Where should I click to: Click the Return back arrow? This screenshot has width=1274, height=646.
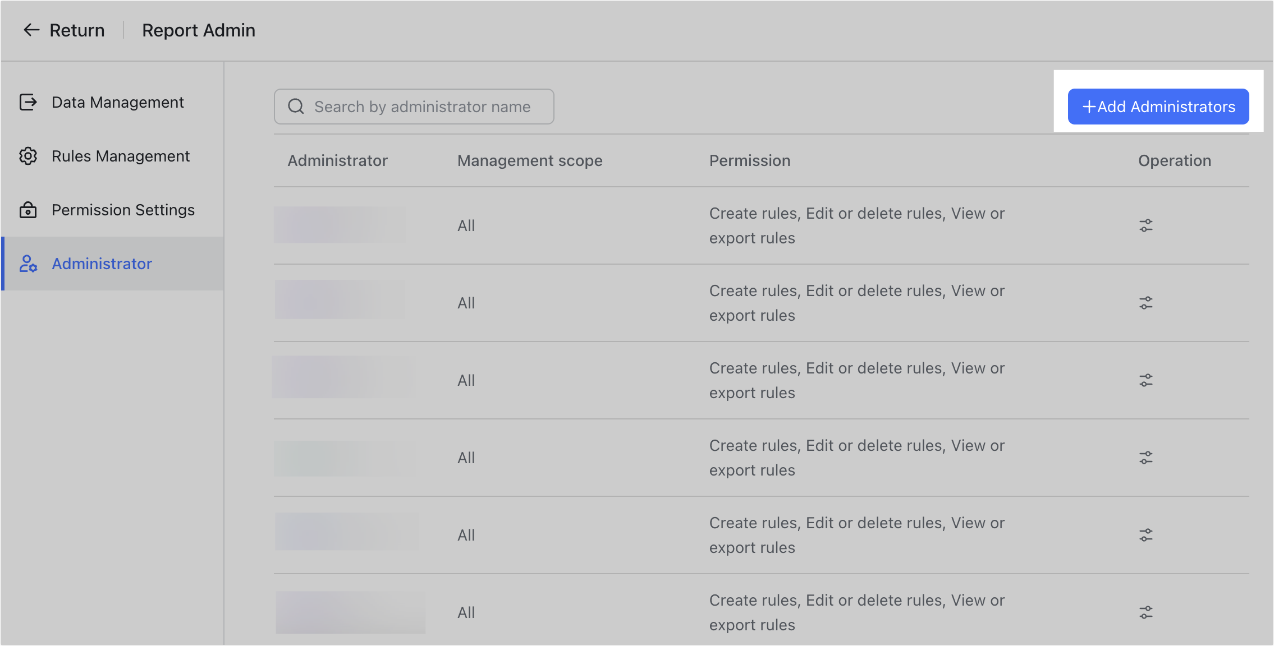31,30
